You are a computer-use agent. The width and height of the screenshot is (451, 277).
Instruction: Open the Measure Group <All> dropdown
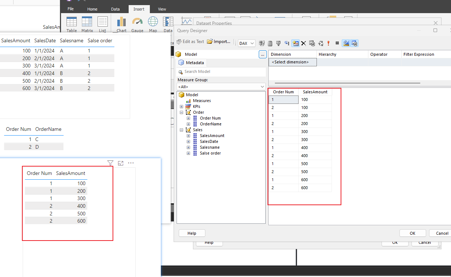click(221, 87)
